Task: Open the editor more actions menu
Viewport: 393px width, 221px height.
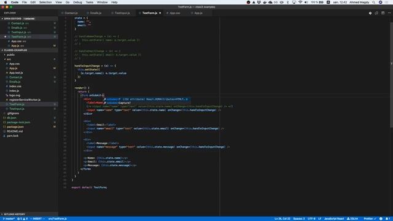Action: tap(389, 13)
